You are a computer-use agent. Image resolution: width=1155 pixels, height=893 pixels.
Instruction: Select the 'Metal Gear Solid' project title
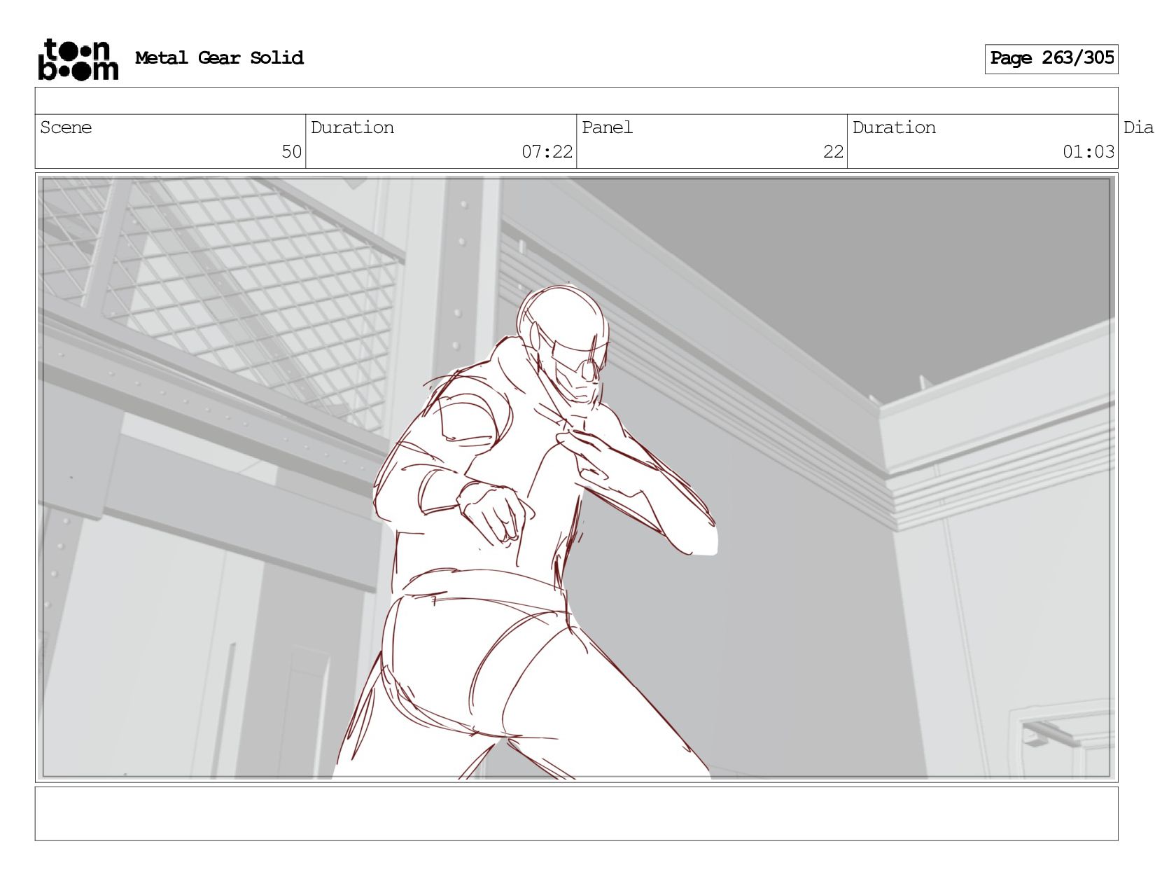[x=219, y=57]
